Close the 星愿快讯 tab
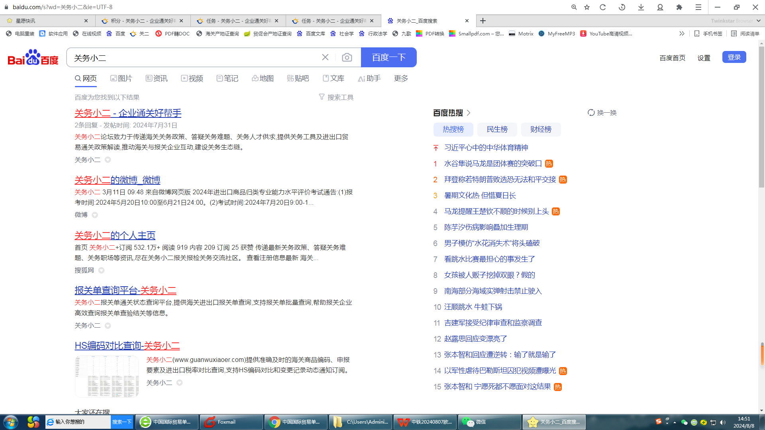The image size is (765, 430). pyautogui.click(x=86, y=21)
